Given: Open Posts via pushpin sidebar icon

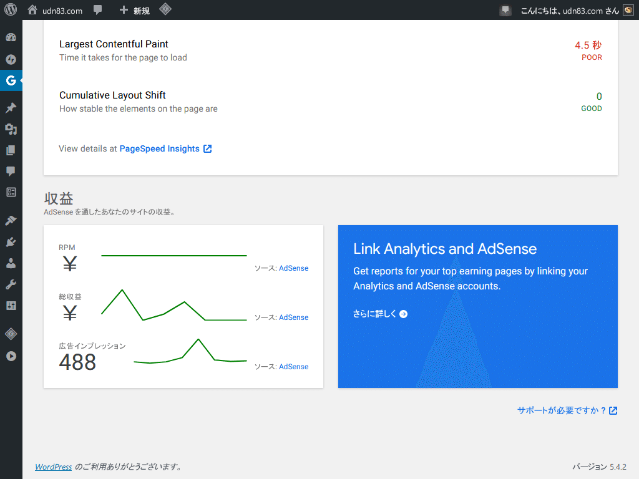Looking at the screenshot, I should (x=11, y=107).
